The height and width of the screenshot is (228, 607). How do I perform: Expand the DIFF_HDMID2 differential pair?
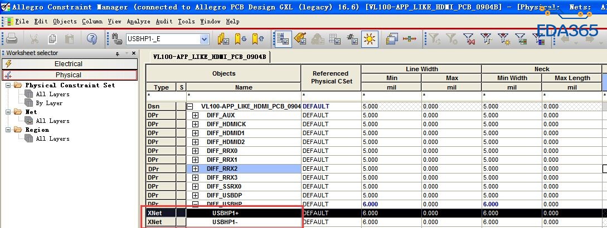pyautogui.click(x=195, y=142)
